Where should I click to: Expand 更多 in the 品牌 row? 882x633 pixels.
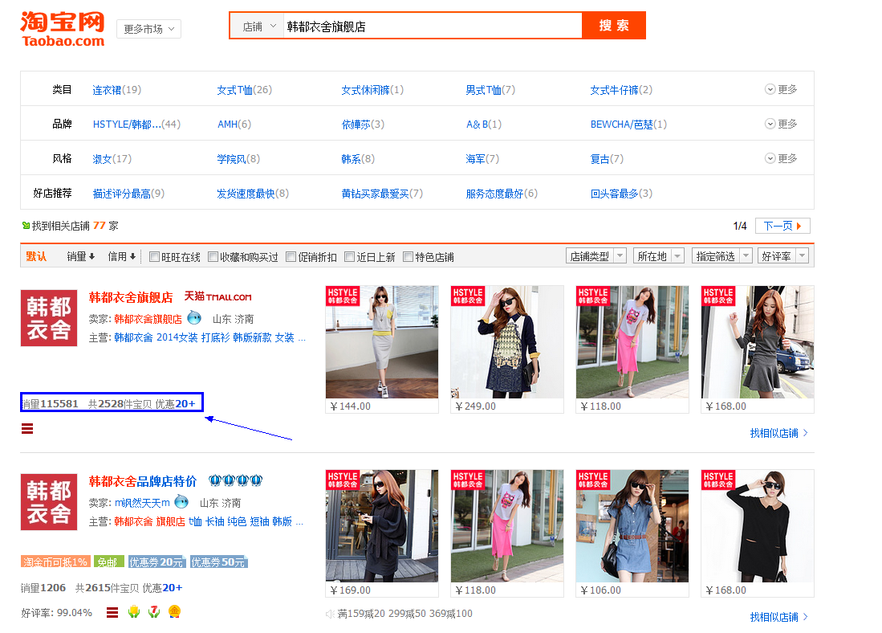click(x=781, y=124)
